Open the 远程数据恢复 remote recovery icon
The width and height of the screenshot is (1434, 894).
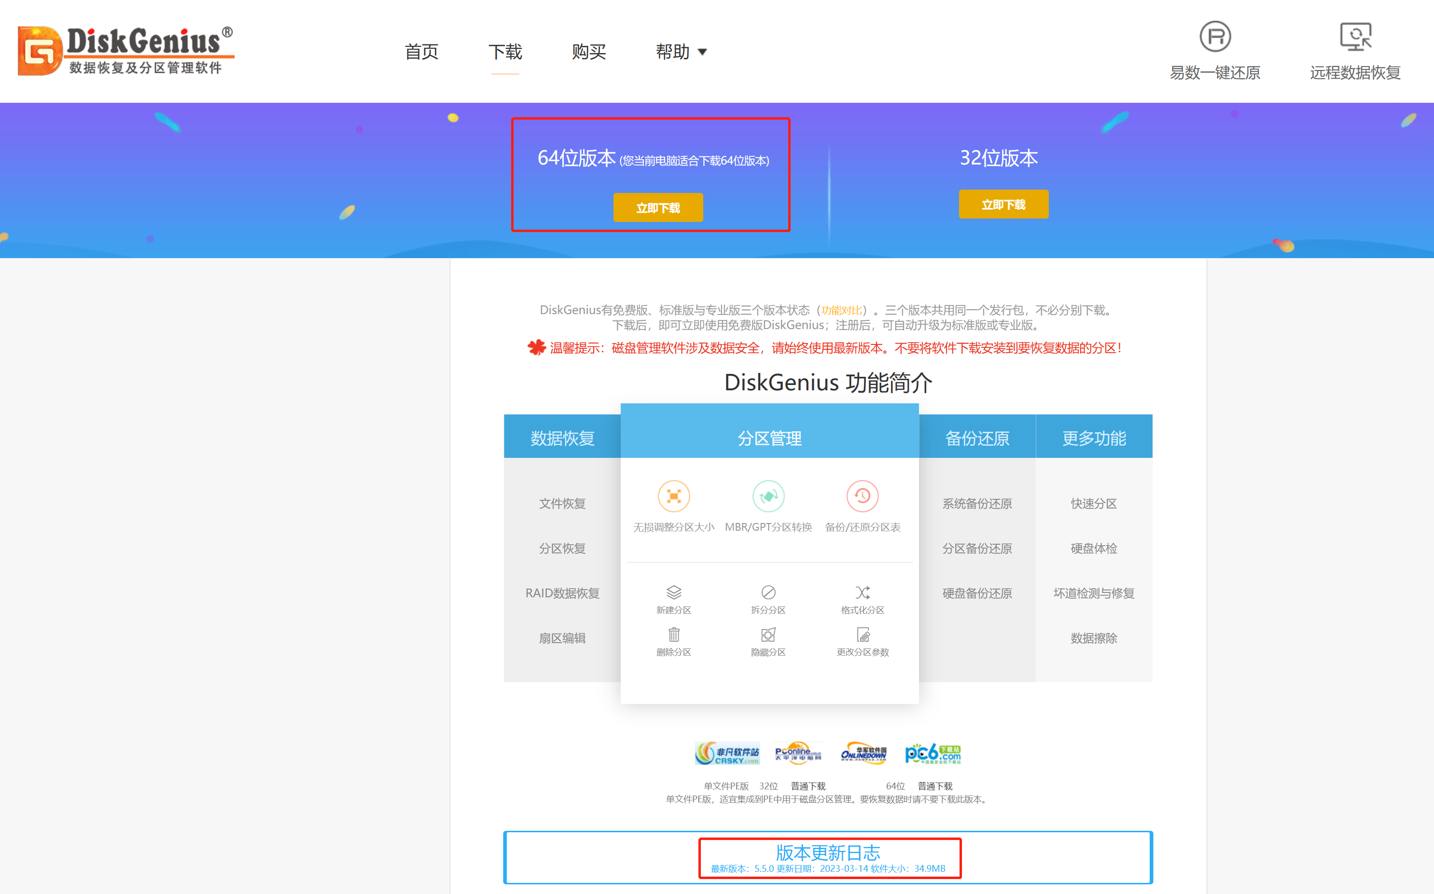point(1355,37)
